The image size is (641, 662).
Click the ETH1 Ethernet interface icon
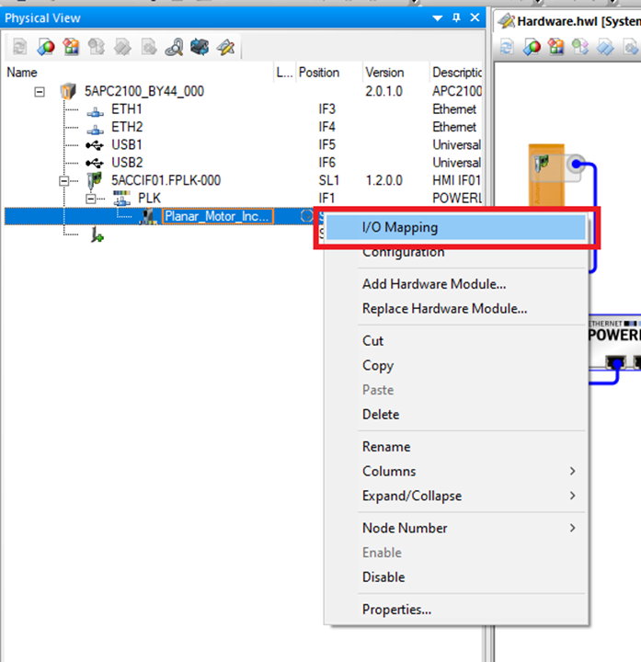[95, 109]
